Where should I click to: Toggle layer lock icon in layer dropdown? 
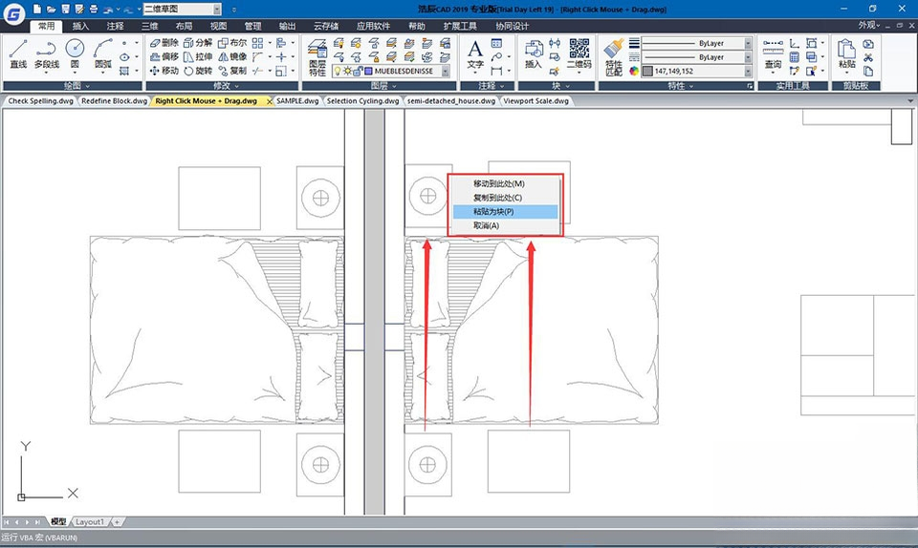pyautogui.click(x=357, y=72)
